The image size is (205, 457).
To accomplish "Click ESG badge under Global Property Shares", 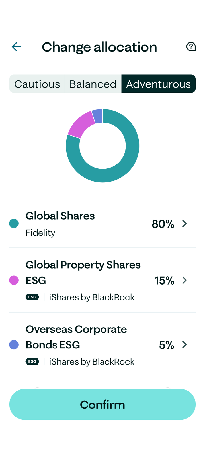I will [x=32, y=297].
